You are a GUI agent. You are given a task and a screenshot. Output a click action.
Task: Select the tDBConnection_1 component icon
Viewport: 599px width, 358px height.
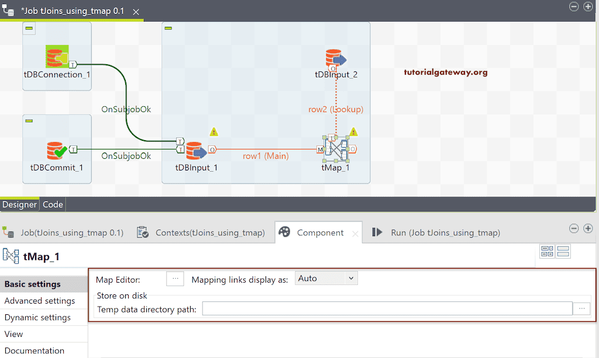click(x=56, y=55)
